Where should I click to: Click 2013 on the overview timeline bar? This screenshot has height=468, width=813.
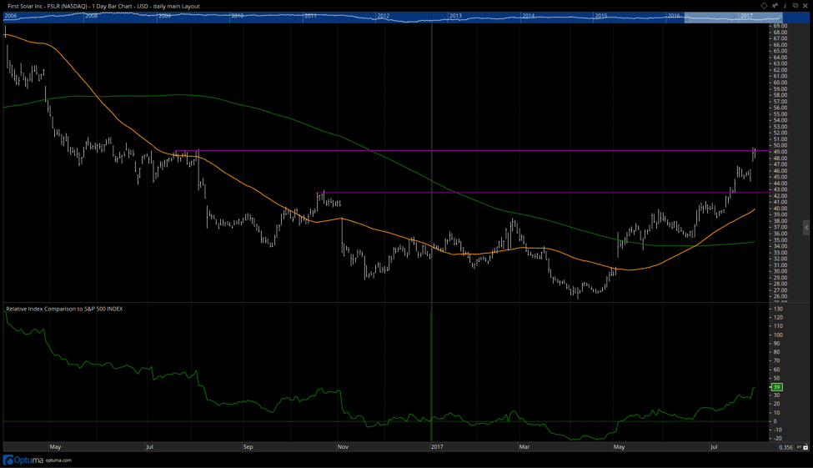tap(455, 16)
